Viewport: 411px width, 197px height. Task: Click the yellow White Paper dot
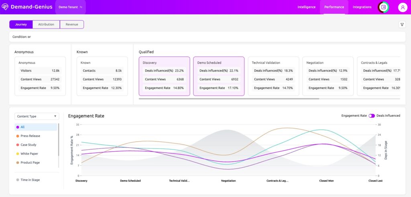[x=17, y=154]
